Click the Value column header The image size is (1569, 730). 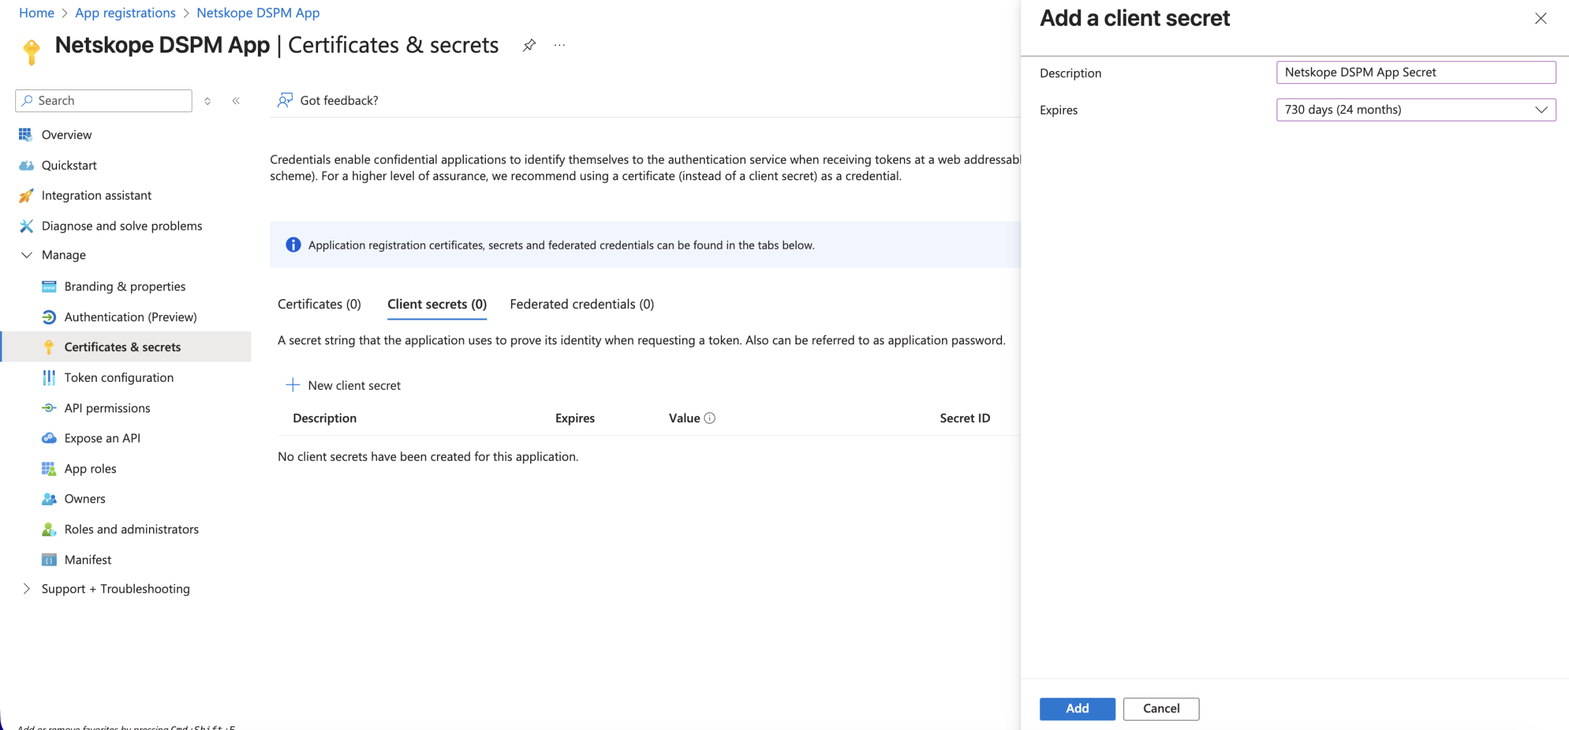point(684,418)
